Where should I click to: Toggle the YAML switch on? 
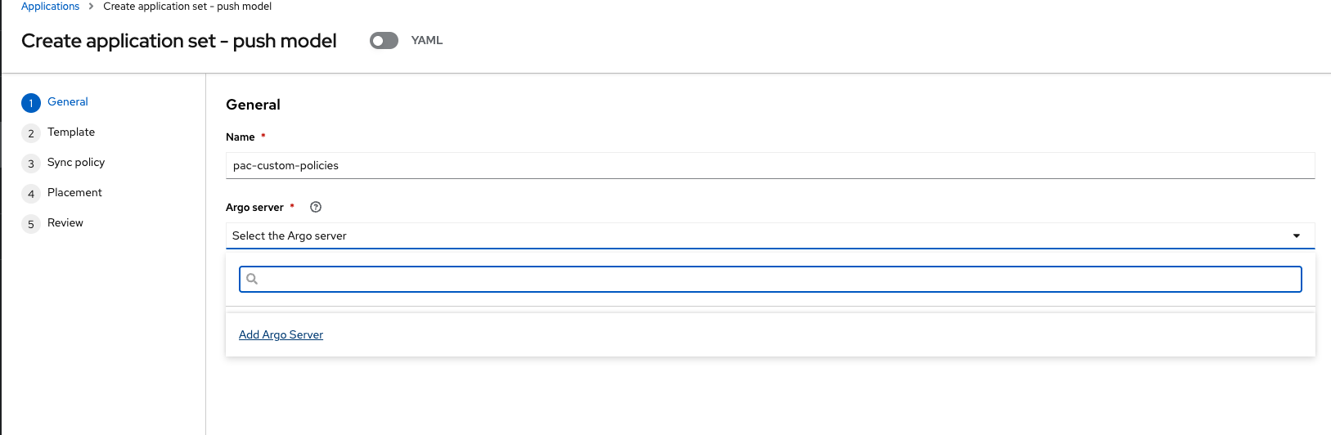coord(384,40)
